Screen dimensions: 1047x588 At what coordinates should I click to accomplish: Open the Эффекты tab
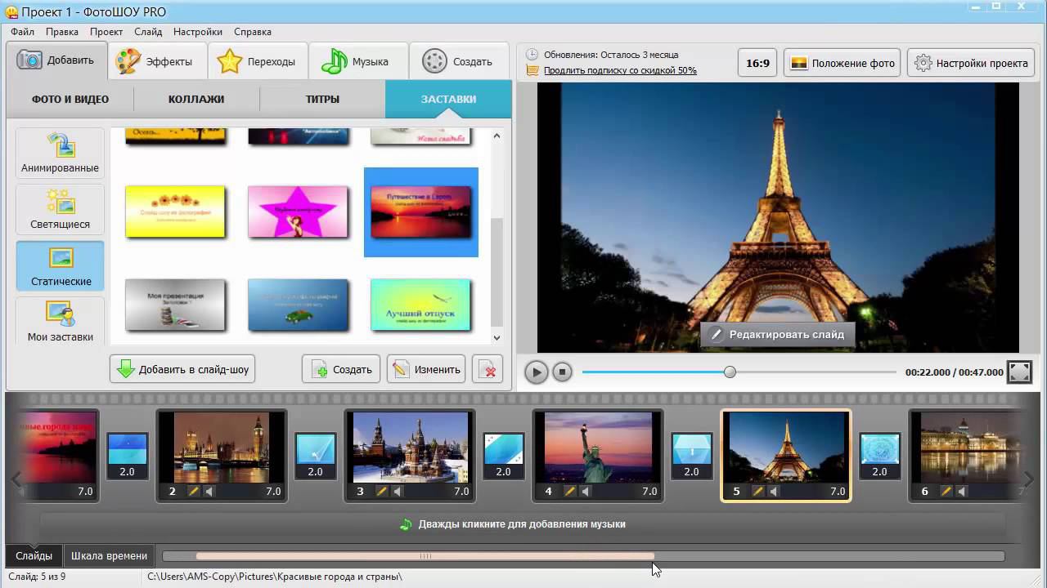click(x=157, y=61)
